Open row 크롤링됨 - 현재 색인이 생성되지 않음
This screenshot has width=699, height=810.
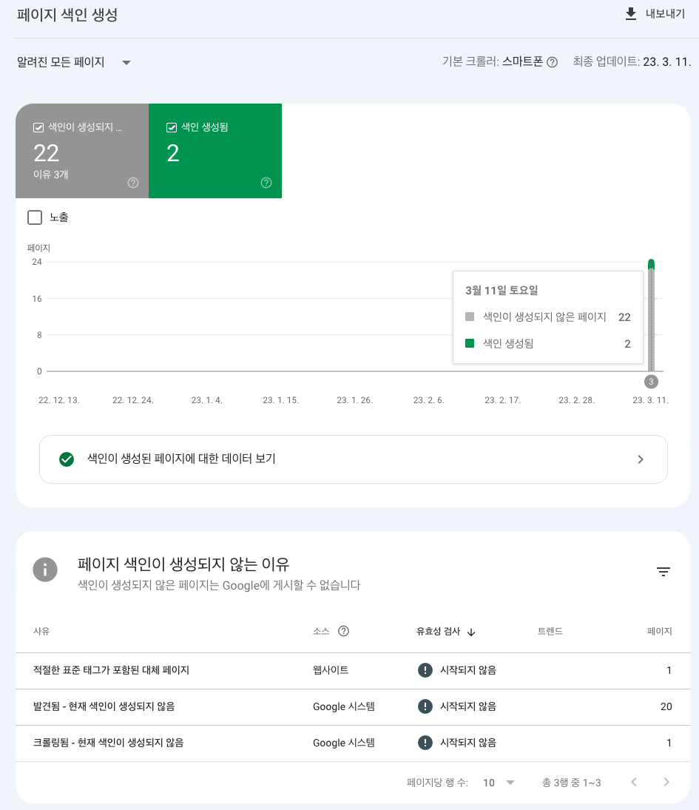(353, 743)
